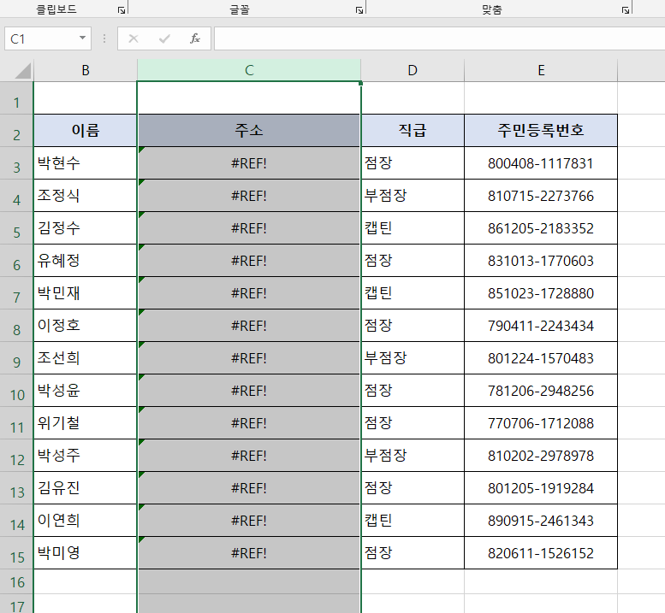665x613 pixels.
Task: Expand the Name Box dropdown arrow
Action: [83, 38]
